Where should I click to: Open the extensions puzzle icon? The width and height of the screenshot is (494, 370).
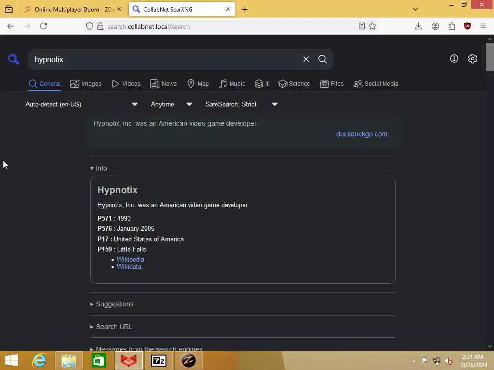point(452,26)
